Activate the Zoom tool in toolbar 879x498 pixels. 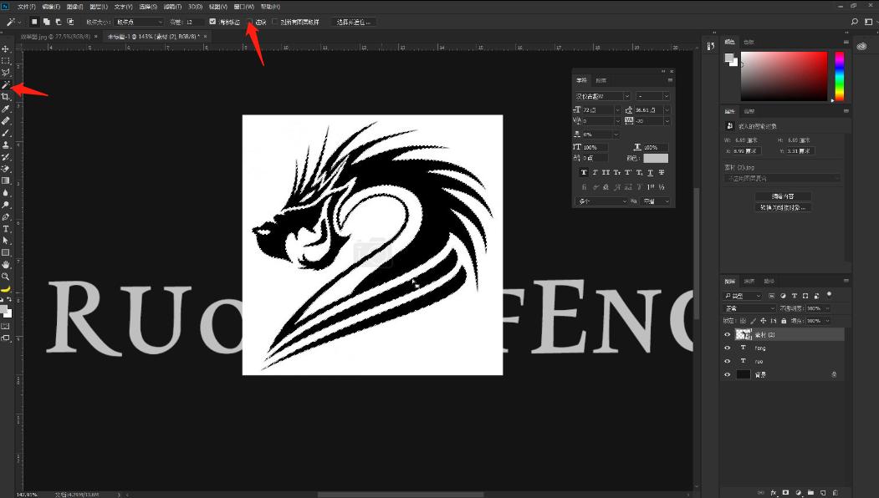pos(6,276)
